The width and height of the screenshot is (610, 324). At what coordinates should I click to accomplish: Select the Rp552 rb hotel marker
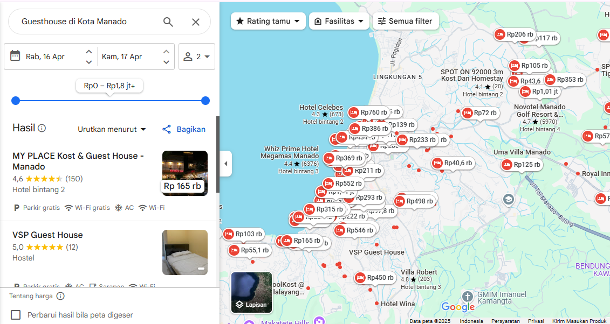tap(343, 184)
